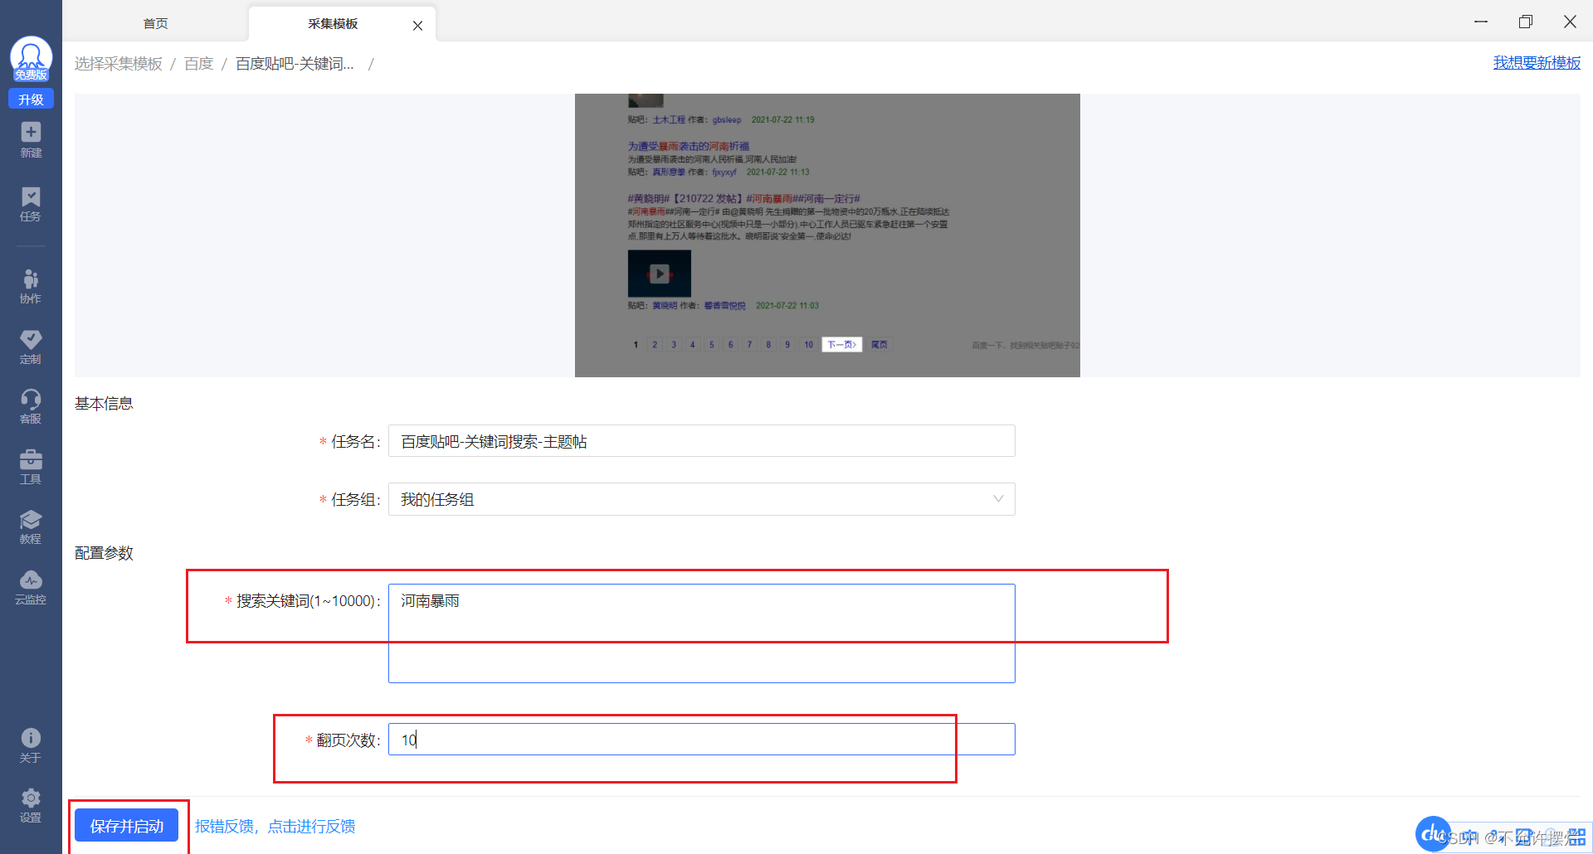Minimize the application window
The height and width of the screenshot is (854, 1593).
click(x=1481, y=22)
